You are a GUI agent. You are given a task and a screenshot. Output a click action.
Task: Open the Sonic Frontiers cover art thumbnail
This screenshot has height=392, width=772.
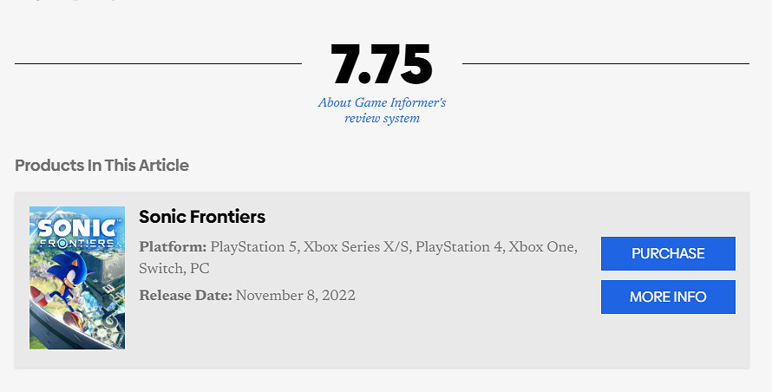77,278
